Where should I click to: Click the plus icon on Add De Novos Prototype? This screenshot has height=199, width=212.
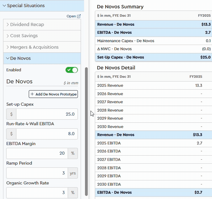coord(32,94)
